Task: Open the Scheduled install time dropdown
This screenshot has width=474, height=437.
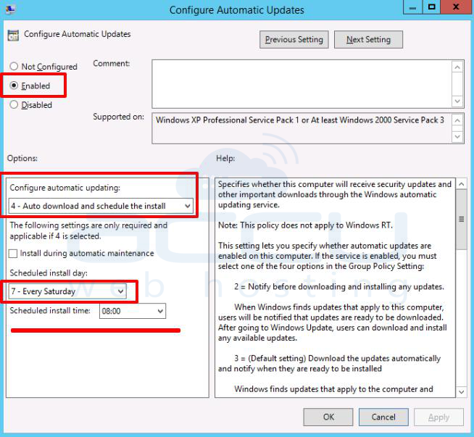Action: [x=133, y=311]
